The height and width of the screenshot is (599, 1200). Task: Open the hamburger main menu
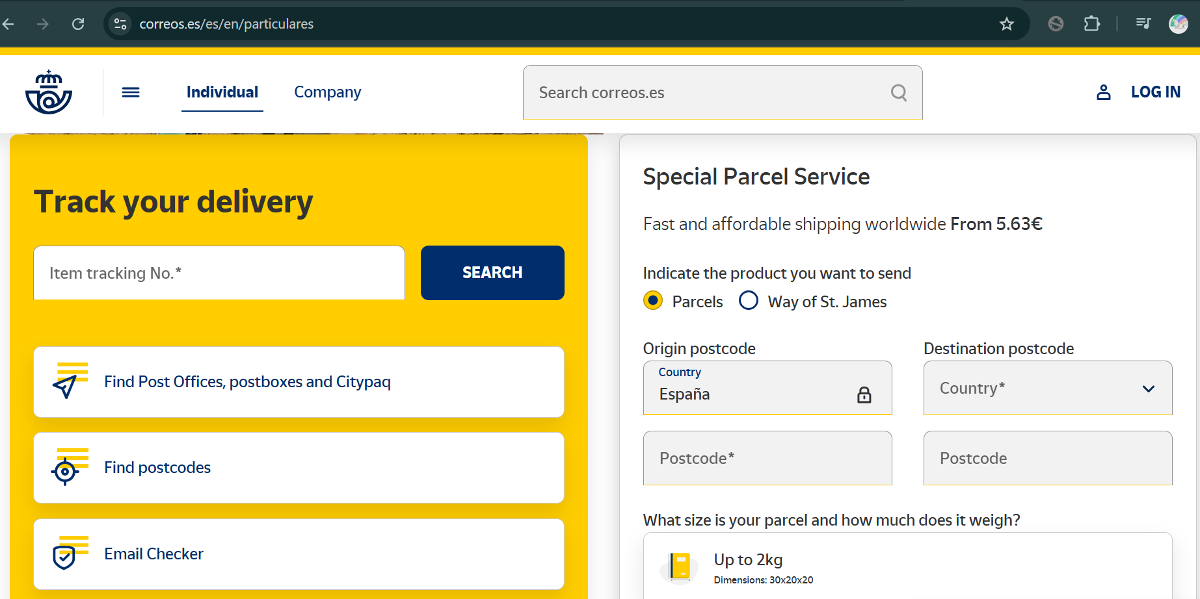tap(131, 92)
